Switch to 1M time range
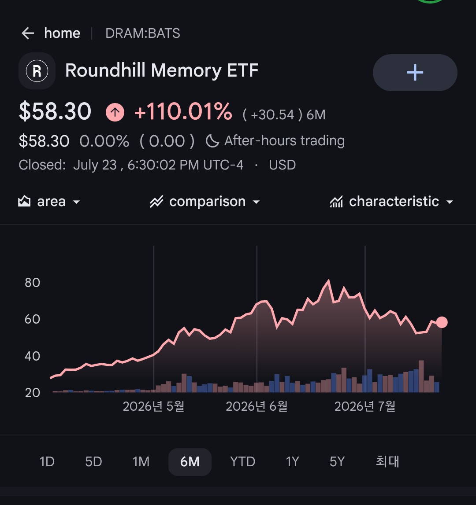 [141, 461]
